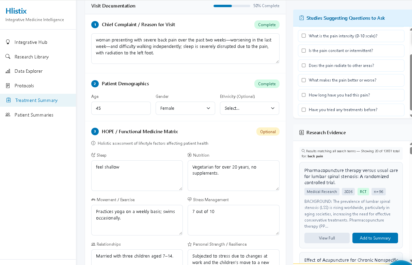This screenshot has width=412, height=265.
Task: Click the magnifier icon in the results summary
Action: point(303,151)
